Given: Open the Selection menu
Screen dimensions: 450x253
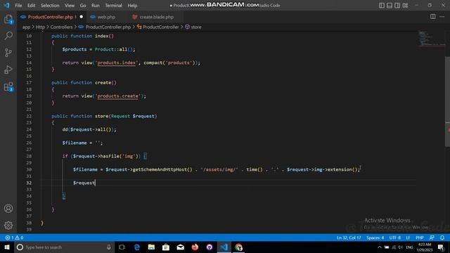Looking at the screenshot, I should point(50,6).
